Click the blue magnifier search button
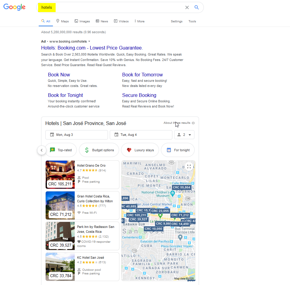The height and width of the screenshot is (285, 290). click(x=197, y=7)
